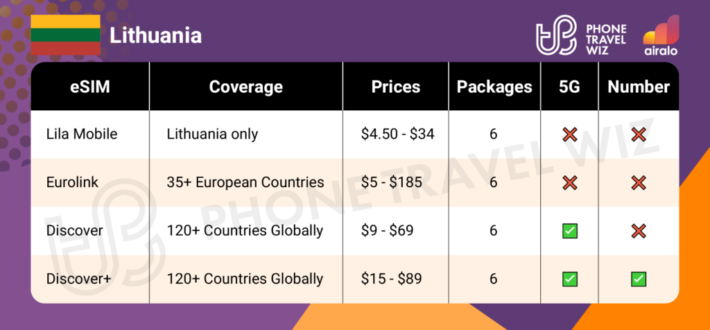Click the Lithuania flag icon
This screenshot has width=710, height=330.
pos(65,34)
